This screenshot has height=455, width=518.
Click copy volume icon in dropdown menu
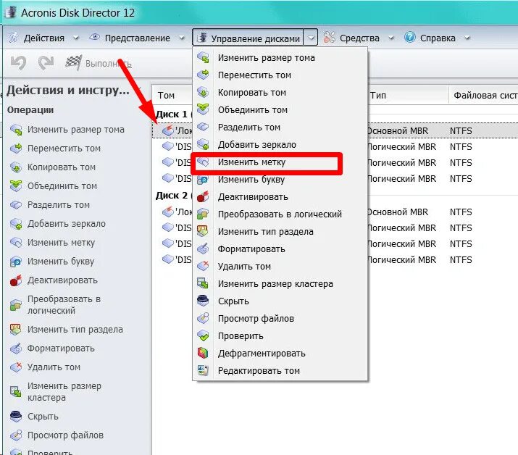(203, 93)
